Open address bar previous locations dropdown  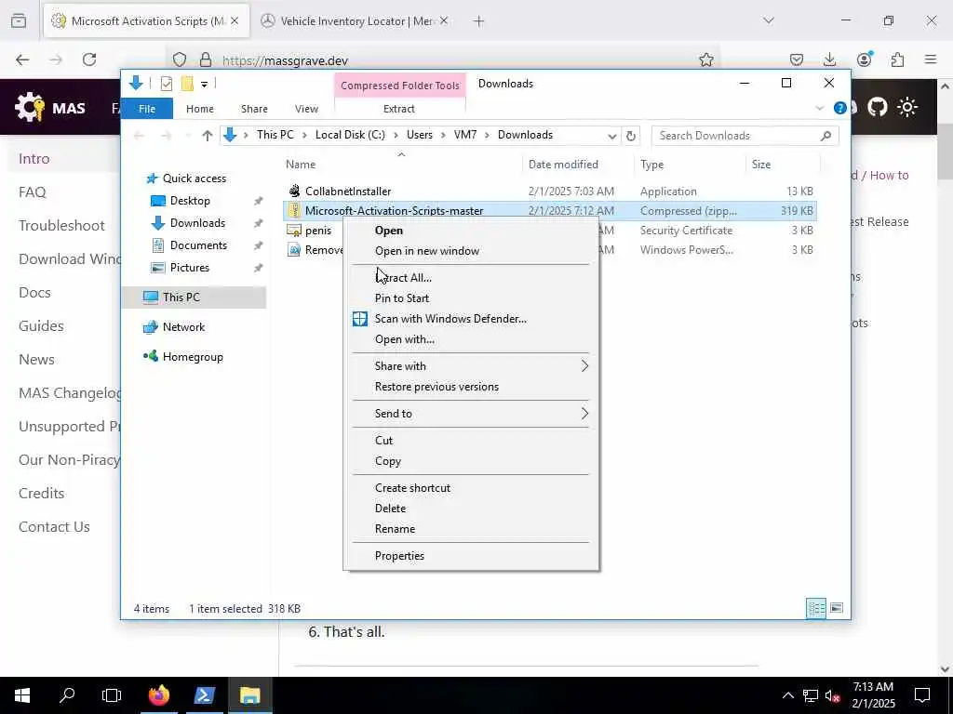click(612, 136)
